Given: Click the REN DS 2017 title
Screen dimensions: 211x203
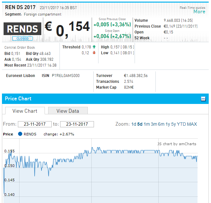Looking at the screenshot, I should [20, 7].
